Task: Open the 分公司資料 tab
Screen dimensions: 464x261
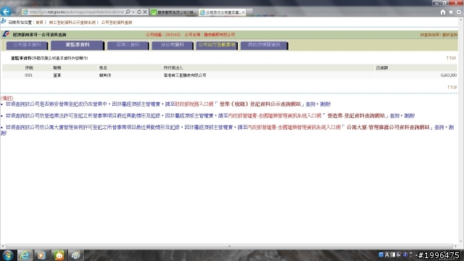Action: point(173,45)
